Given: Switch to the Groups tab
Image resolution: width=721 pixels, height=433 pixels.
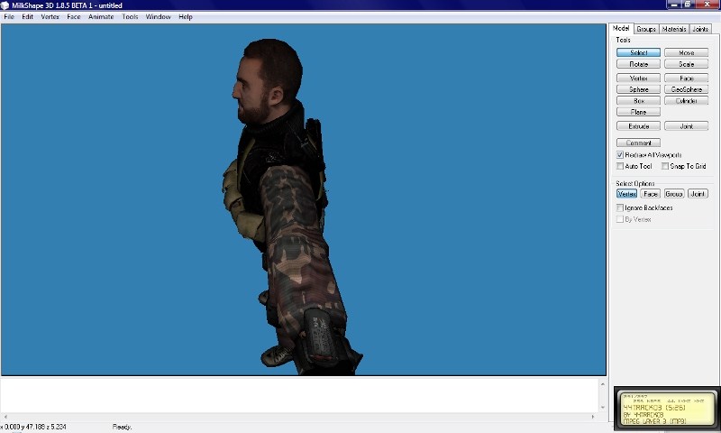Looking at the screenshot, I should point(646,29).
